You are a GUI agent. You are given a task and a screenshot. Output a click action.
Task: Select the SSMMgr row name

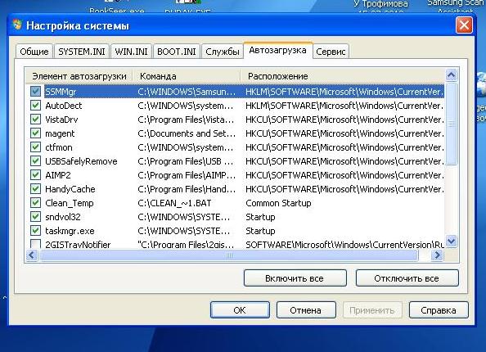coord(61,92)
